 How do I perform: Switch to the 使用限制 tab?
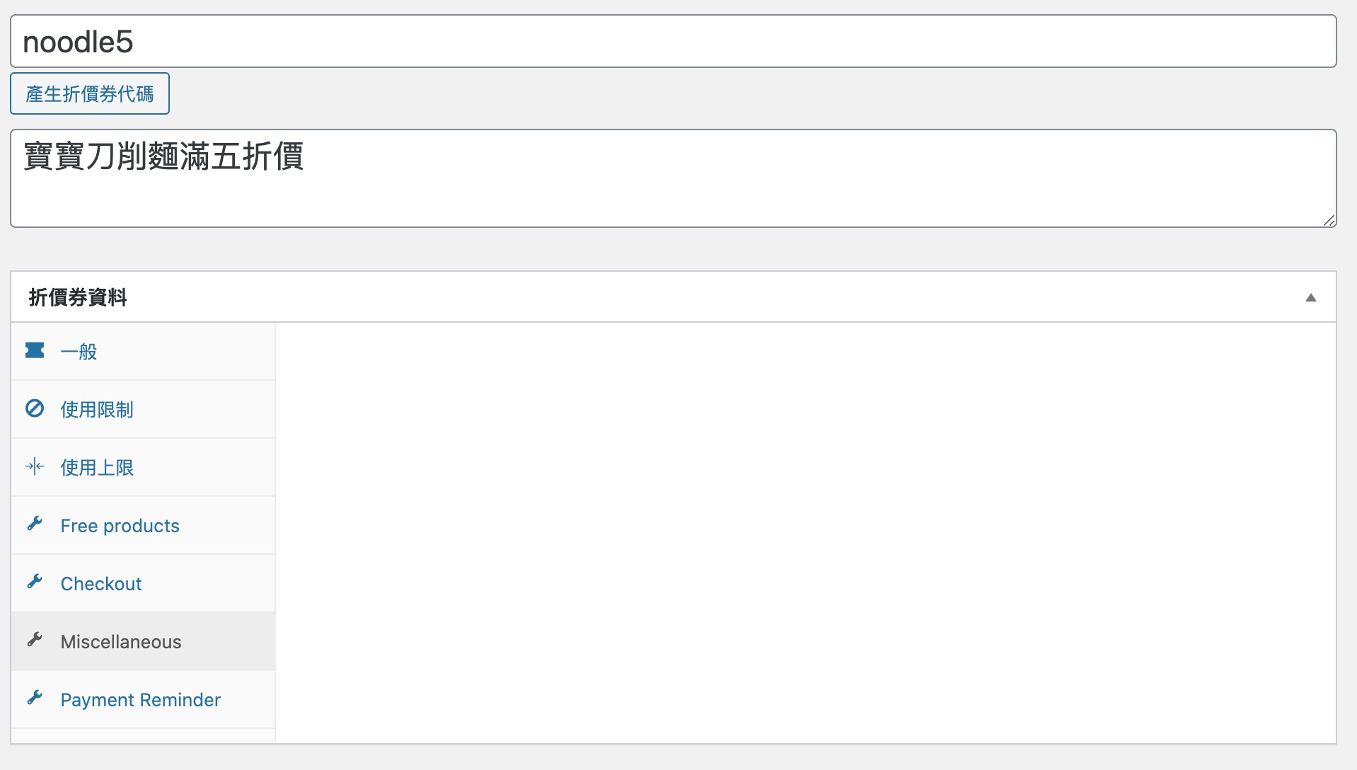[143, 409]
